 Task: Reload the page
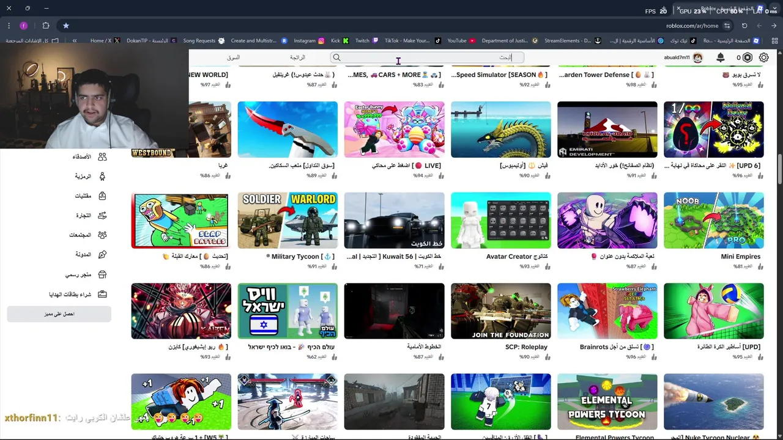tap(744, 26)
